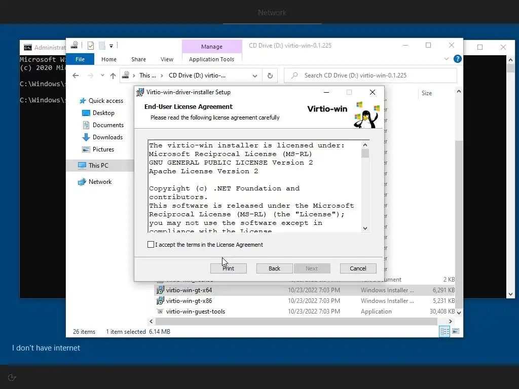Select the virtio-win-guest-tools application file
This screenshot has width=519, height=389.
click(x=195, y=312)
